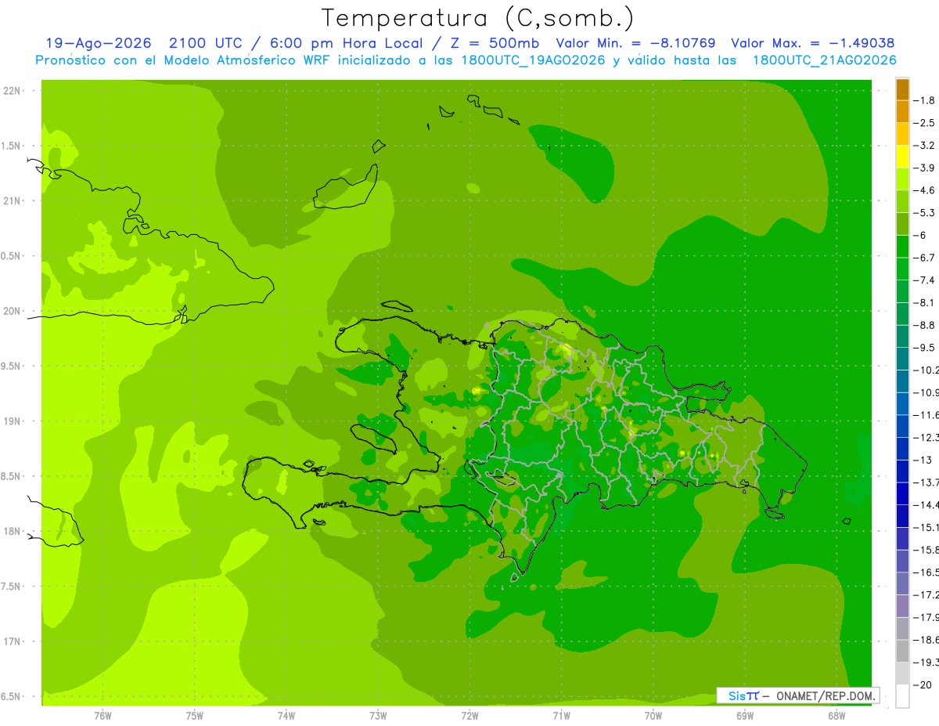The image size is (939, 726).
Task: Select blue swatch between -13 and -13.7
Action: [x=902, y=471]
